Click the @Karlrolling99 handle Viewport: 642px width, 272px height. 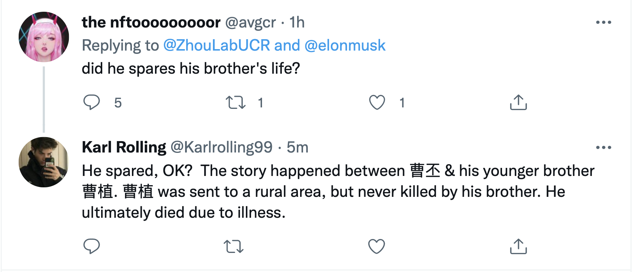pyautogui.click(x=221, y=147)
